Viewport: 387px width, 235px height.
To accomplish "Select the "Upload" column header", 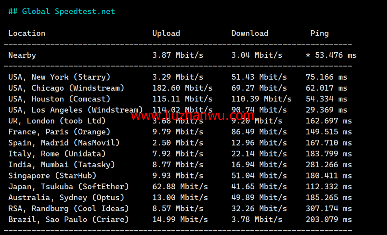I will coord(166,34).
